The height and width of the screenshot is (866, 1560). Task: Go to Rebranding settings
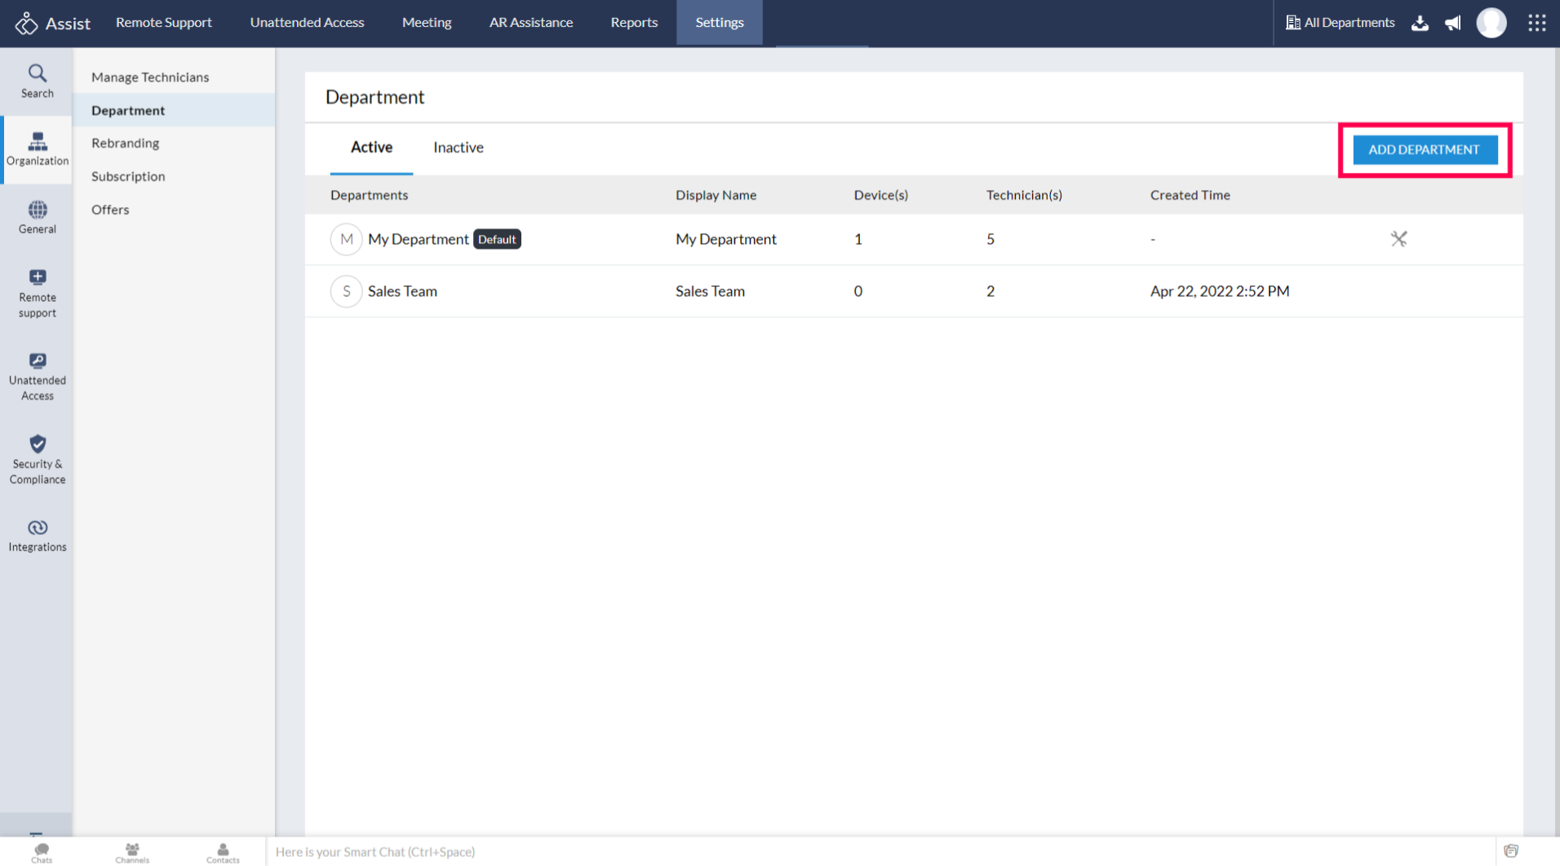point(125,144)
